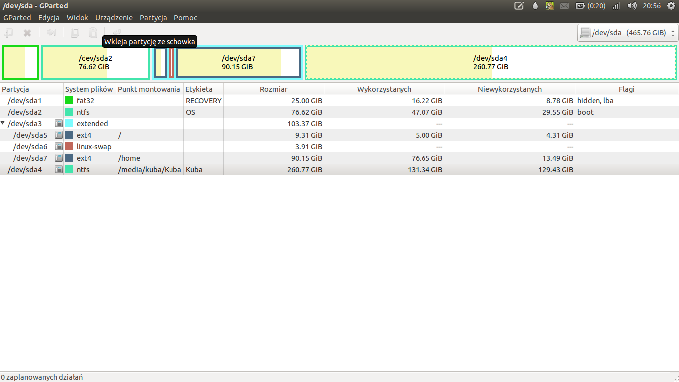The image size is (679, 382).
Task: Select the /dev/sda1 row name
Action: click(25, 101)
